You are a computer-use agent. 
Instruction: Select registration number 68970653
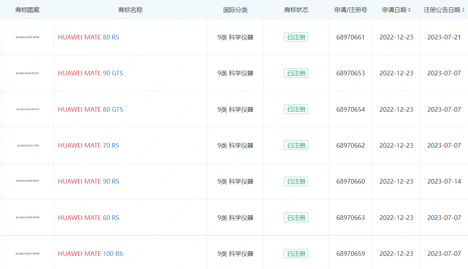350,73
